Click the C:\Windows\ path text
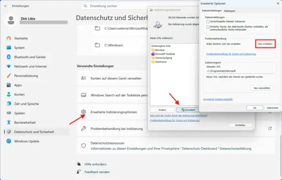The height and width of the screenshot is (180, 282). point(114,45)
